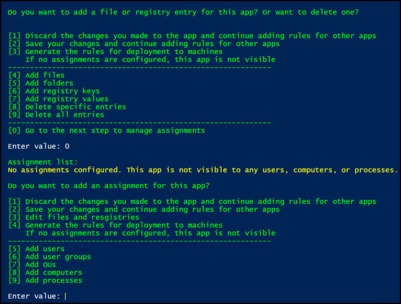Image resolution: width=401 pixels, height=304 pixels.
Task: Click the "[4] Add files" option
Action: (36, 75)
